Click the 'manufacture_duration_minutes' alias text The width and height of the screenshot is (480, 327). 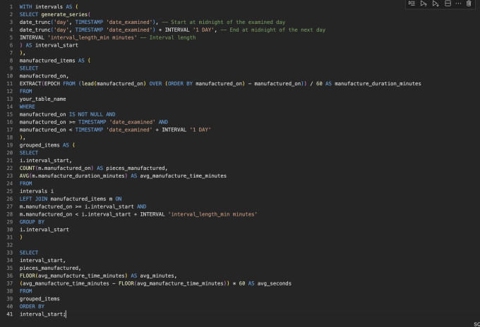(378, 83)
